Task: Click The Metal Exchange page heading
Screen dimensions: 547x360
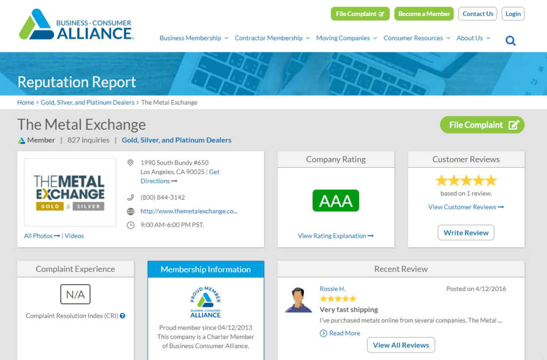Action: point(82,124)
